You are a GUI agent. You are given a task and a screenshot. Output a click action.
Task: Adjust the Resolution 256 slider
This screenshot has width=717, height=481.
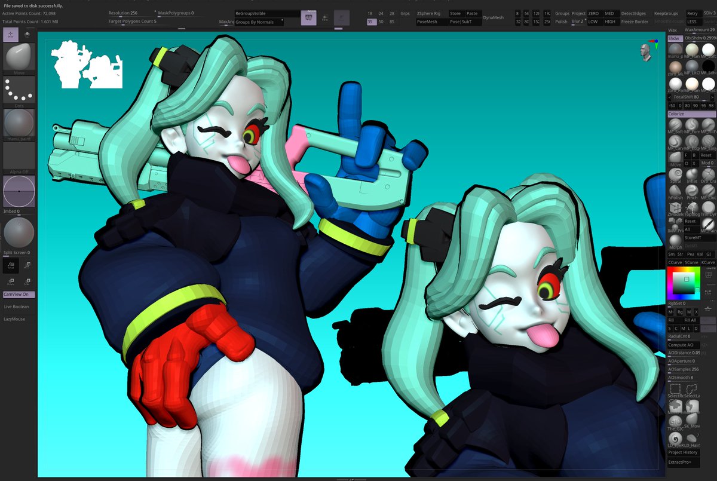[131, 13]
